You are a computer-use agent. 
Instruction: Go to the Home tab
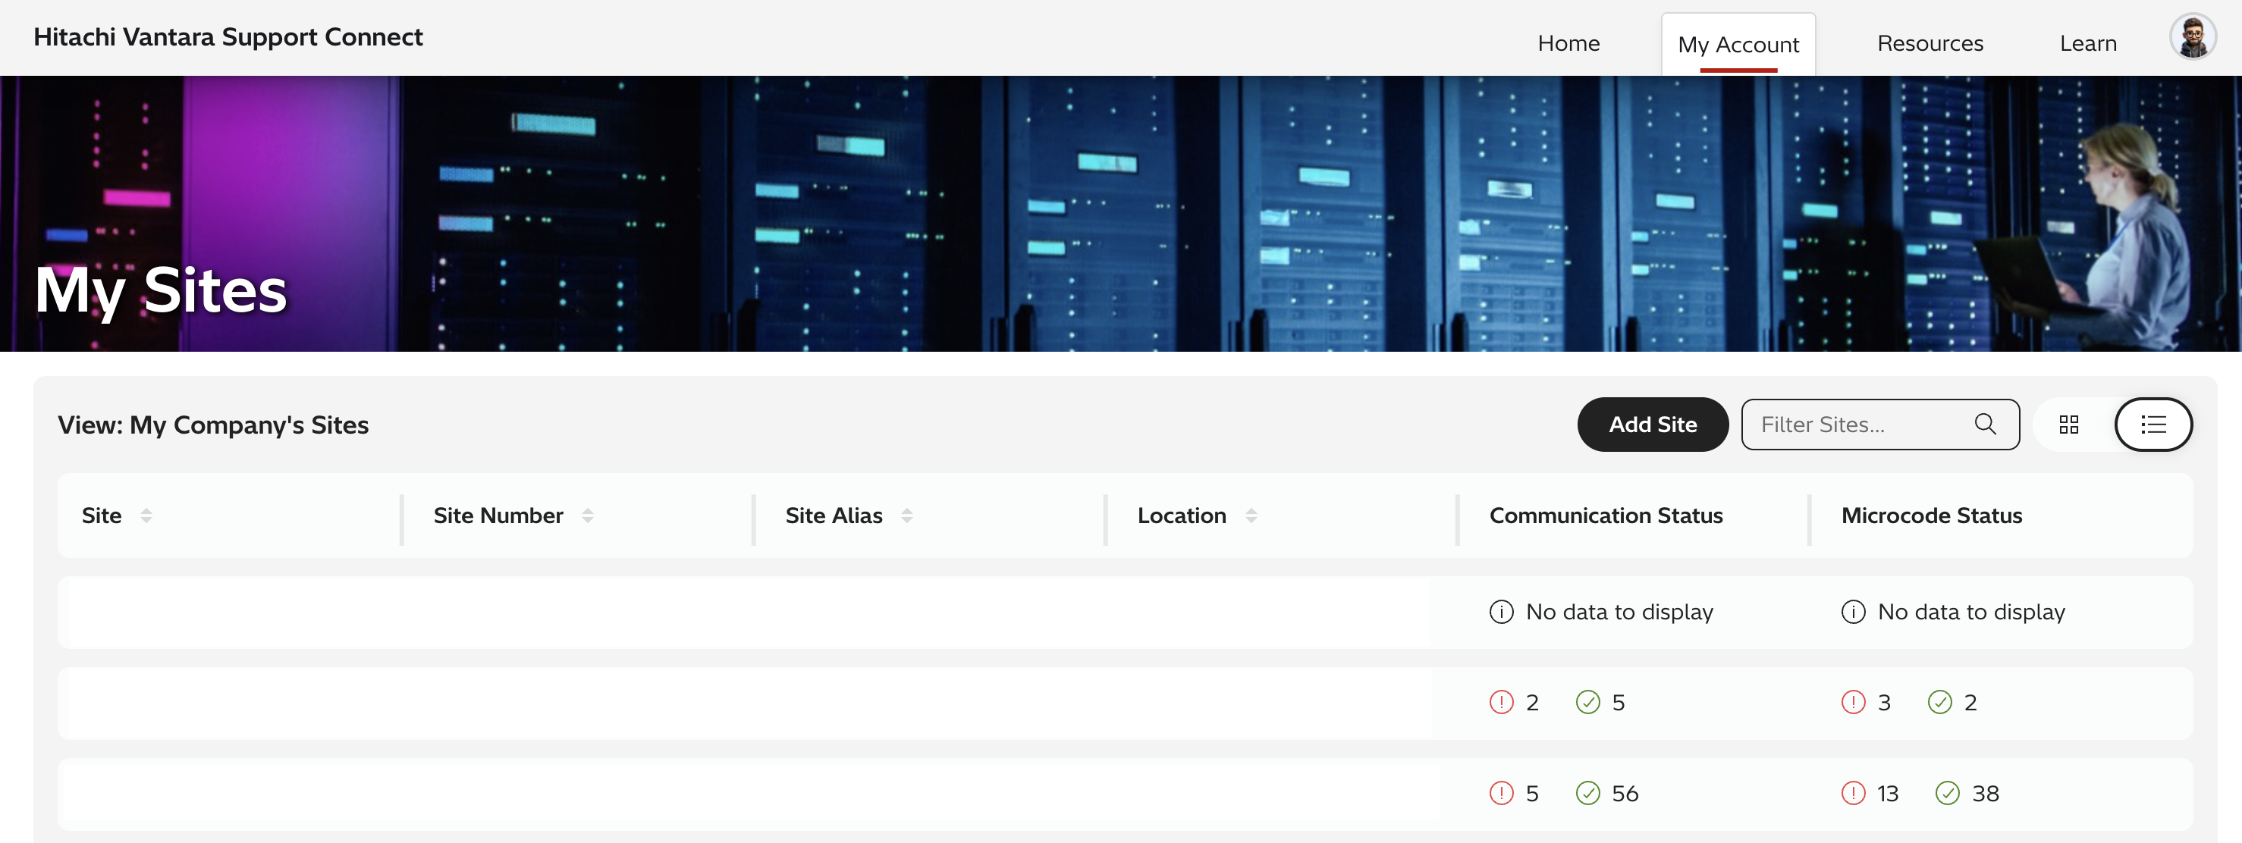(1568, 43)
